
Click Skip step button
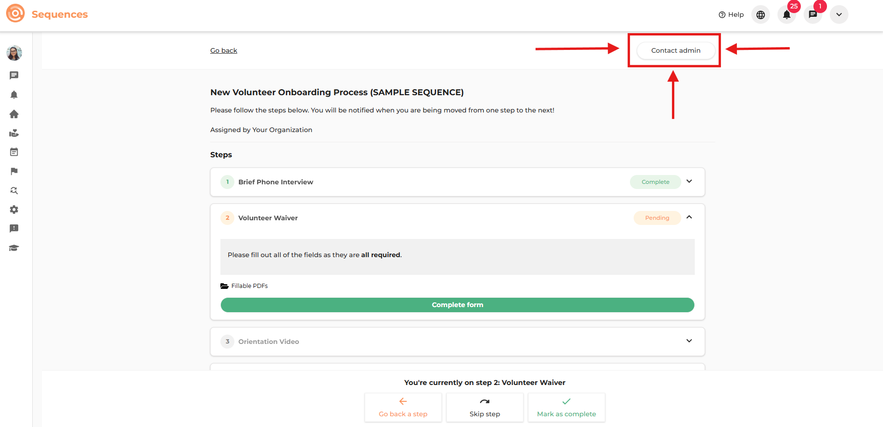point(485,407)
